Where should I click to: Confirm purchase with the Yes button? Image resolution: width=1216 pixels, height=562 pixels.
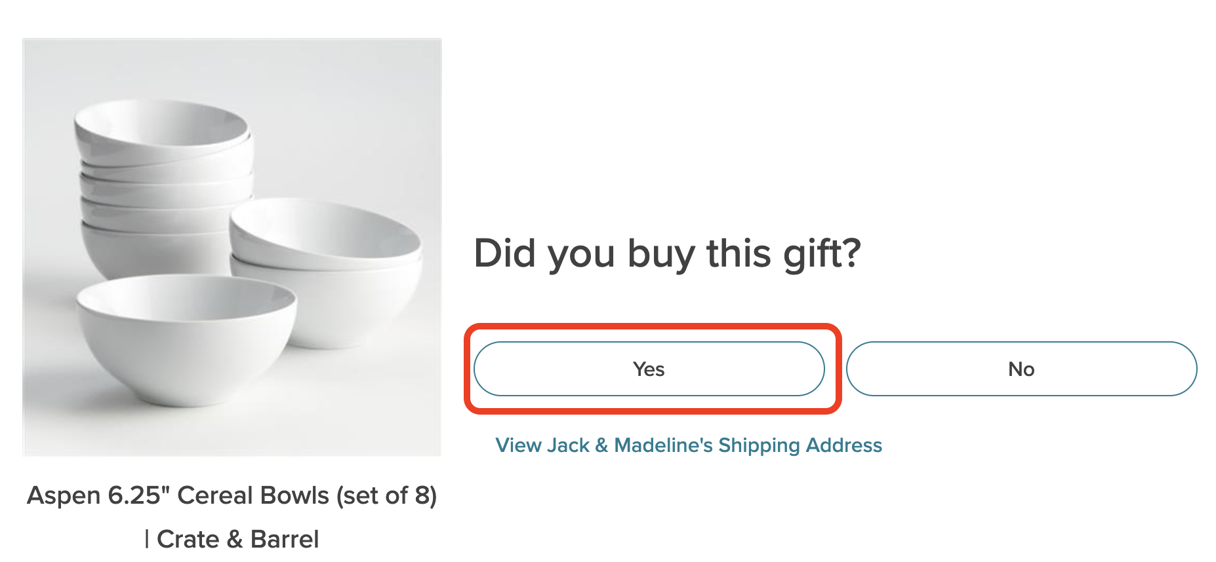pyautogui.click(x=649, y=369)
